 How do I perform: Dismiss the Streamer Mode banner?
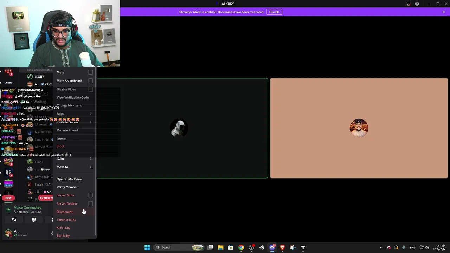(444, 12)
